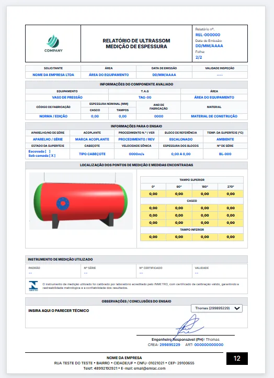Click the ART 000000000000 number
Image resolution: width=274 pixels, height=378 pixels.
pos(209,345)
